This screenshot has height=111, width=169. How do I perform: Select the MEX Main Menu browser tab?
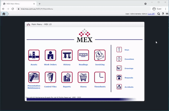pos(19,4)
